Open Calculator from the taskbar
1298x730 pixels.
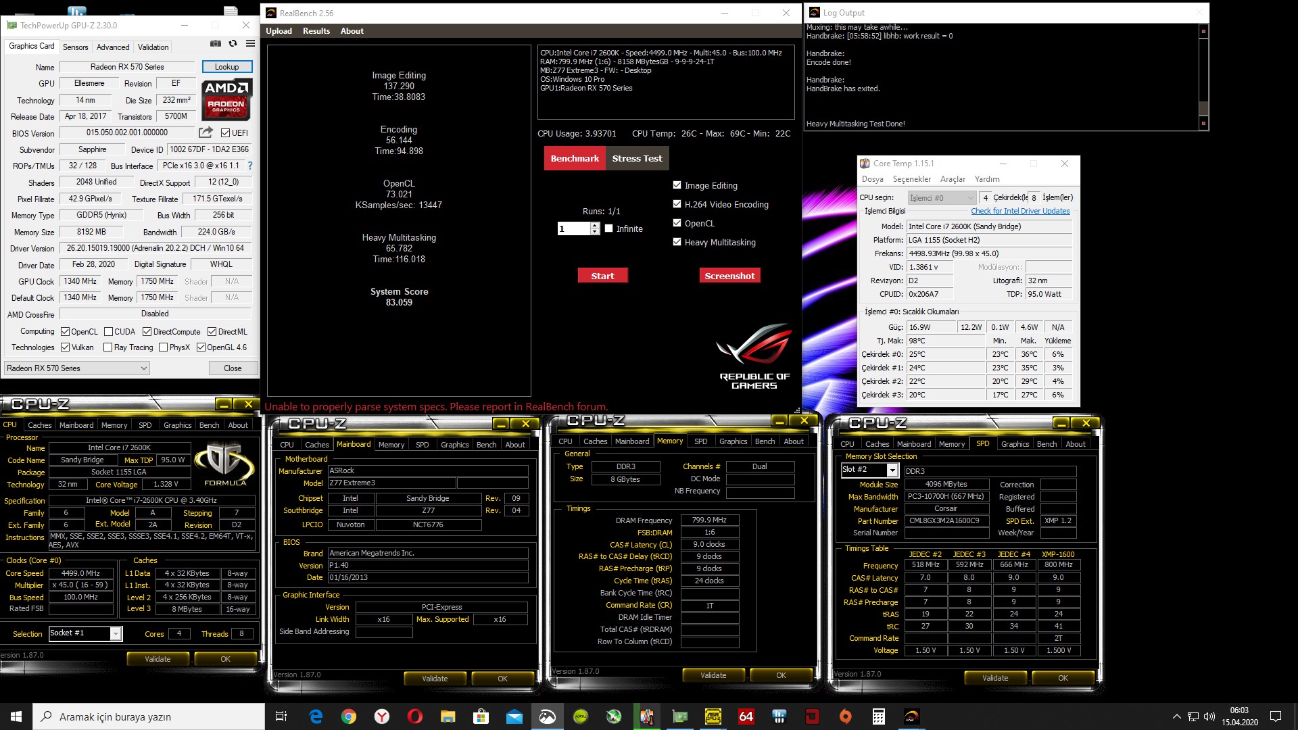[878, 716]
